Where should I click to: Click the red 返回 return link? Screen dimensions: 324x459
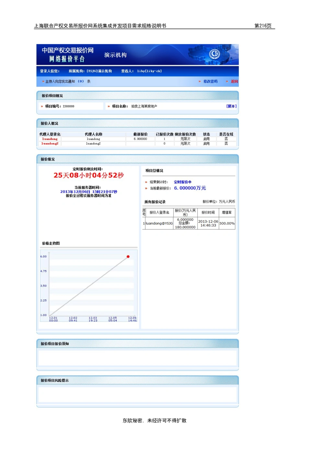[x=234, y=81]
